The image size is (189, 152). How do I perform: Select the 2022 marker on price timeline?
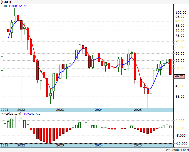21,110
